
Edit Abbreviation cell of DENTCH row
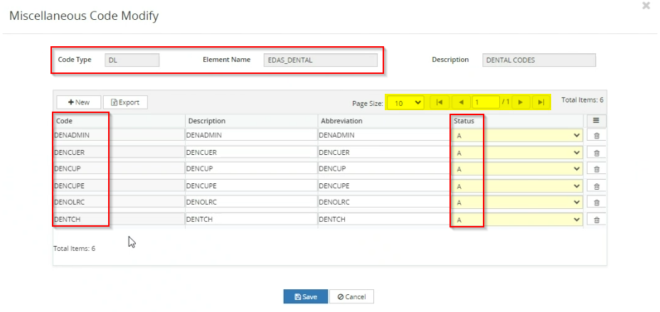point(384,220)
